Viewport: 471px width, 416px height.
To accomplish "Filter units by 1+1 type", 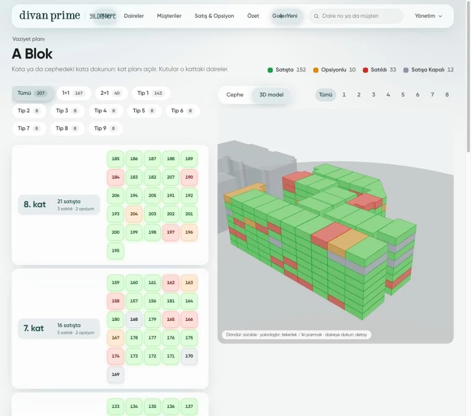I will pyautogui.click(x=74, y=93).
